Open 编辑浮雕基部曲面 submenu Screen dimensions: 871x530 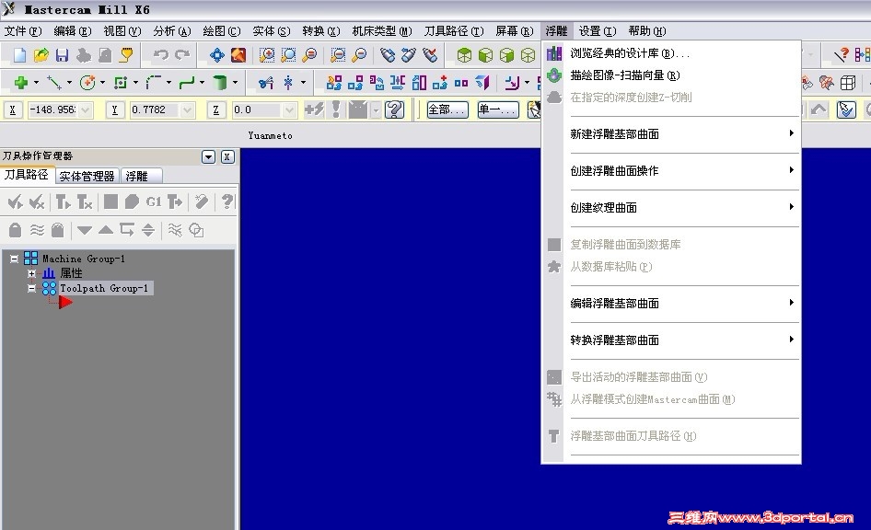point(682,303)
